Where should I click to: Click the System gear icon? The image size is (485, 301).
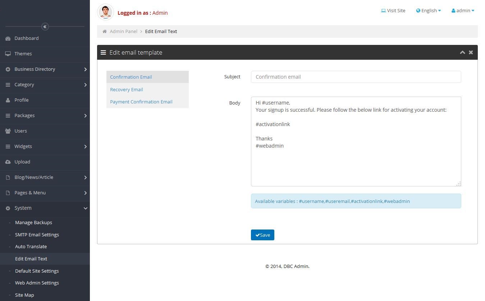pos(8,208)
